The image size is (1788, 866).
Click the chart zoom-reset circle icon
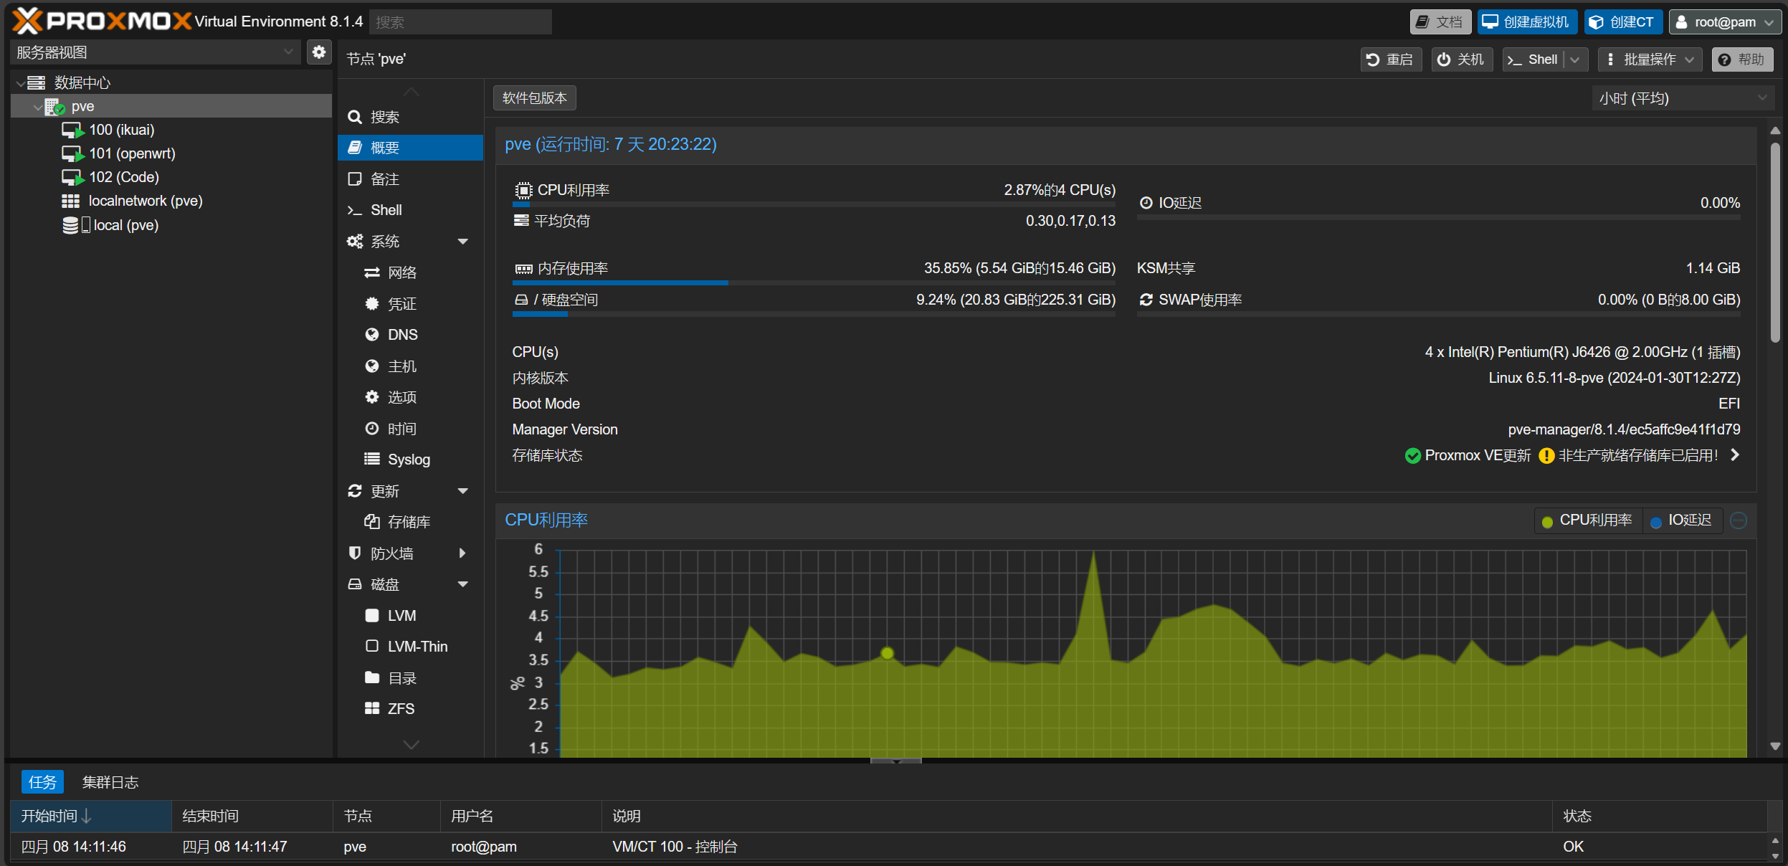[1739, 520]
